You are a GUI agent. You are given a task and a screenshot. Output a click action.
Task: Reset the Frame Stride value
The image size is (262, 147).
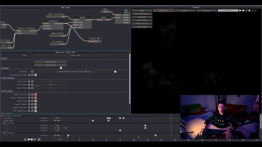pos(32,88)
